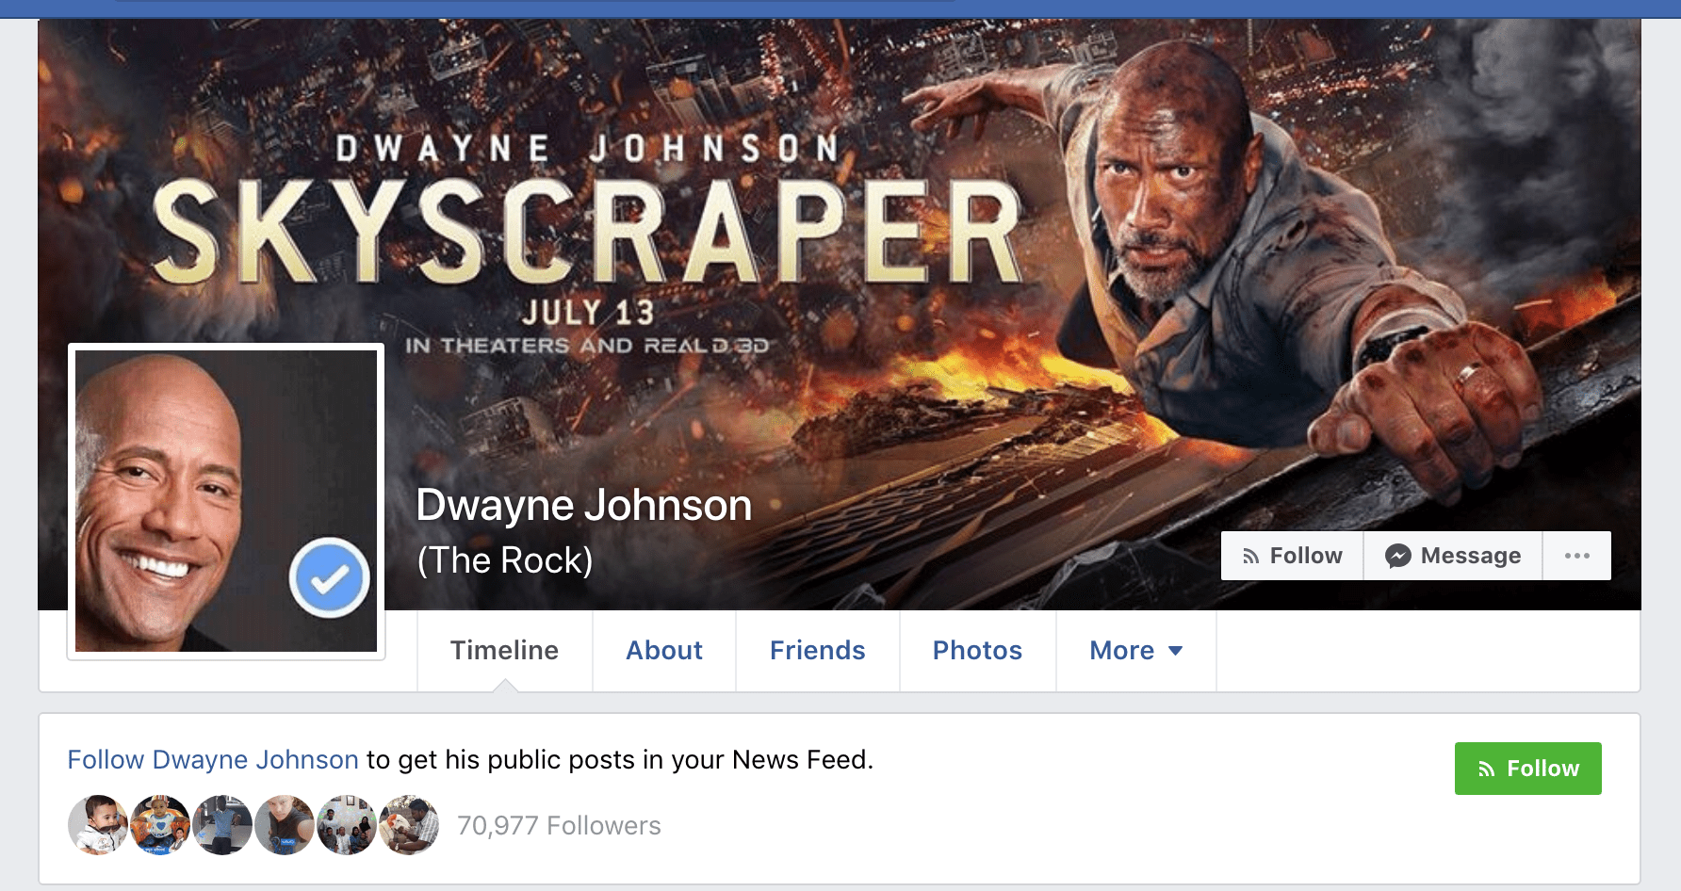This screenshot has height=891, width=1681.
Task: Switch to the Friends tab
Action: (817, 651)
